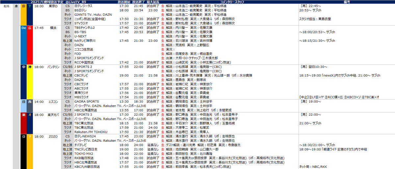Screen dimensions: 395x169
Task: Select the remark 'スタジオ担当：東島衣里'
Action: 315,19
